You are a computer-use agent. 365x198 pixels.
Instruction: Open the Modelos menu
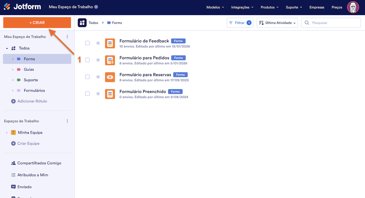[215, 7]
